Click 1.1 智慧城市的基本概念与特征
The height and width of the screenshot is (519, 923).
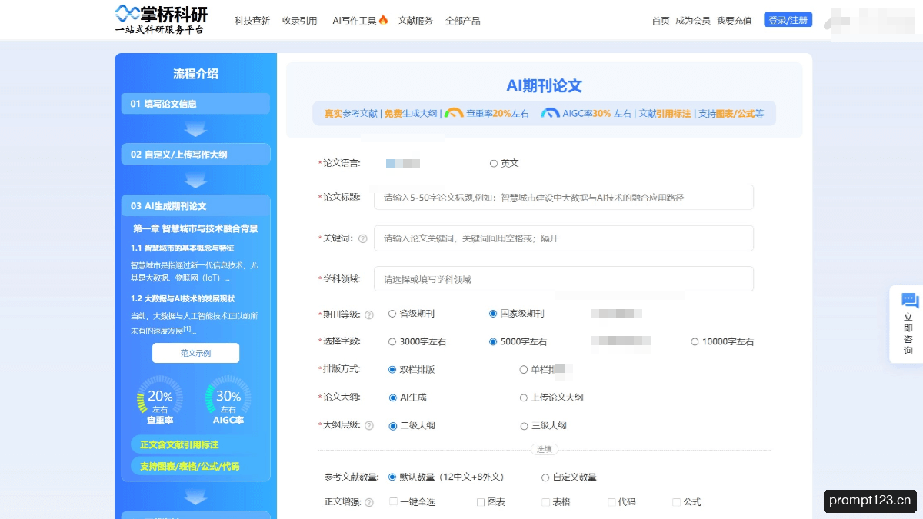coord(182,248)
